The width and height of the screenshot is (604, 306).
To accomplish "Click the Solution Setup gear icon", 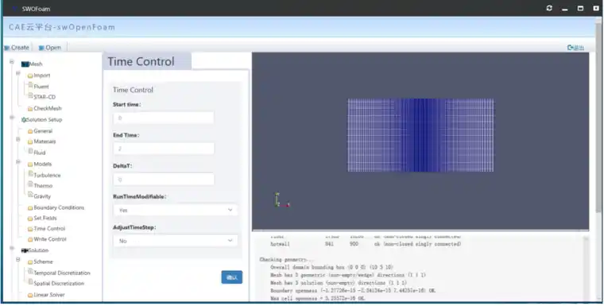I will (24, 120).
